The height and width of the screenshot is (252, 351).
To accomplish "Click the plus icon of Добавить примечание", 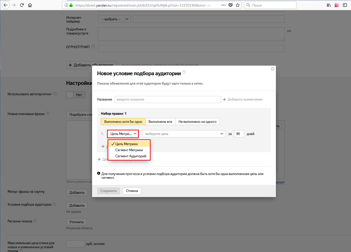I will (224, 100).
